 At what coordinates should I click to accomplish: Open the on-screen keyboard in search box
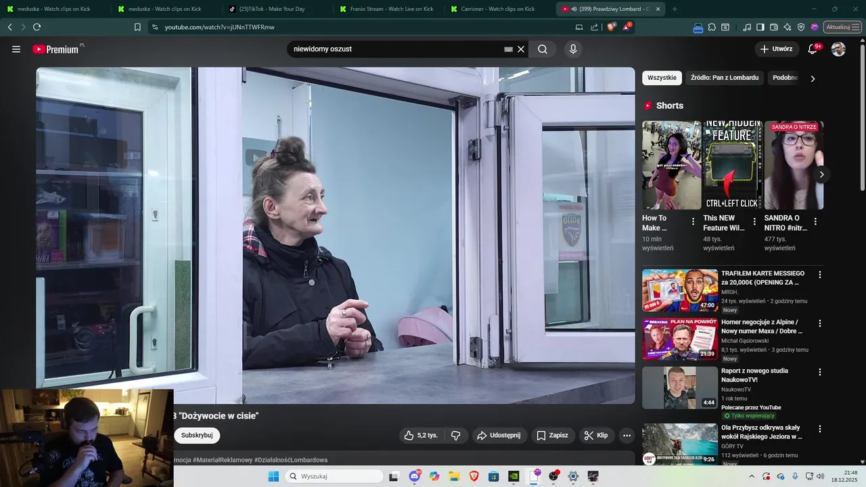pyautogui.click(x=508, y=49)
